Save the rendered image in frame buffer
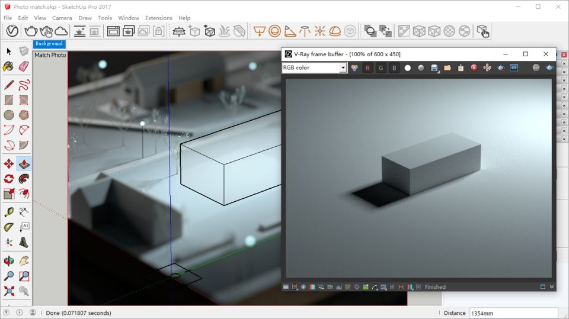The image size is (569, 319). [x=434, y=68]
